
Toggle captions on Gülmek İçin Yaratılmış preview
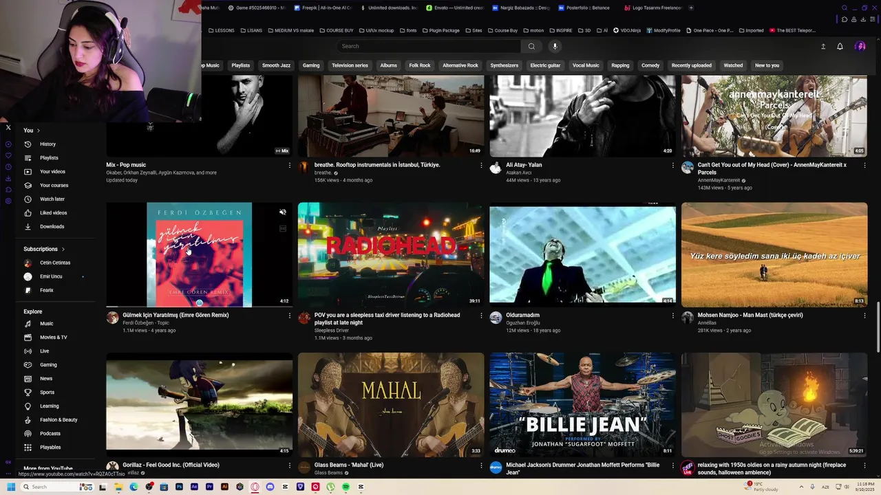[283, 228]
